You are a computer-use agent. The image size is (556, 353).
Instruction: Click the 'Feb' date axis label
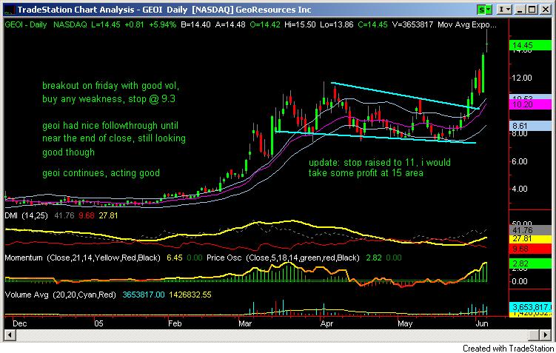click(175, 323)
